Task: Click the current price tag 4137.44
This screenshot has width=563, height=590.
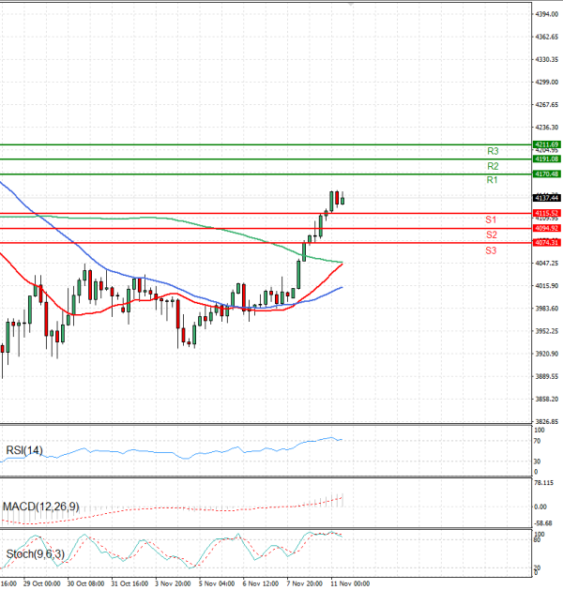Action: pos(546,198)
